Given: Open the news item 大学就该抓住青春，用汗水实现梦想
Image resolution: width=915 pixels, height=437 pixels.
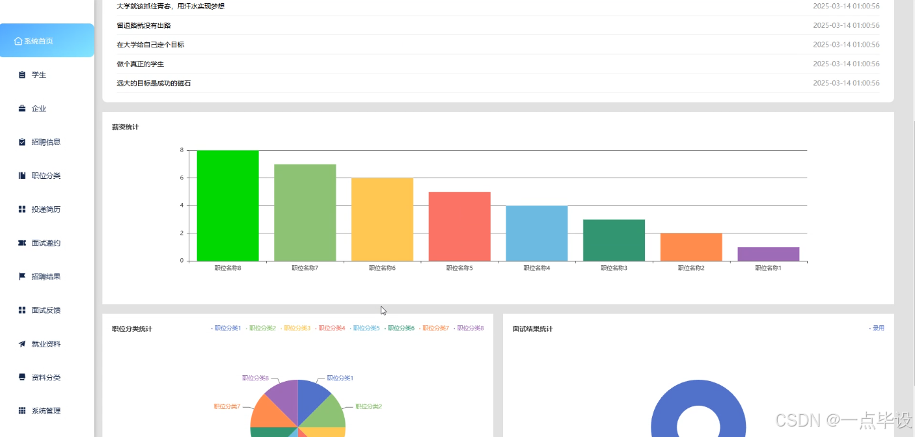Looking at the screenshot, I should (171, 6).
